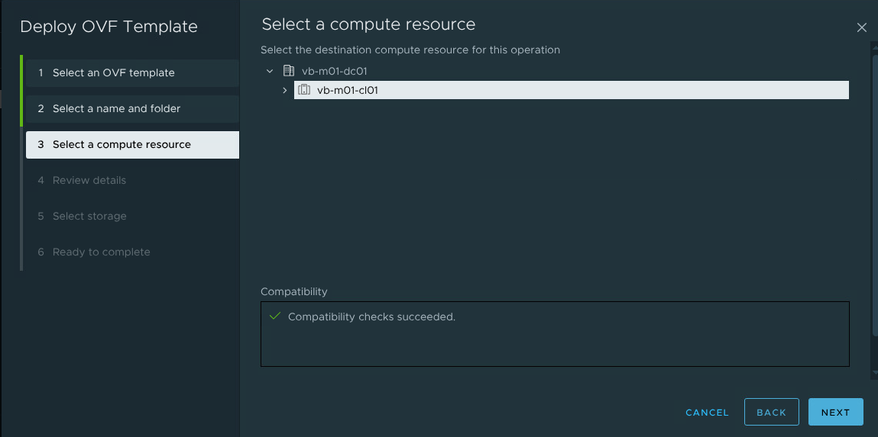Select the vb-m01-cl01 cluster row
This screenshot has height=437, width=878.
coord(571,90)
